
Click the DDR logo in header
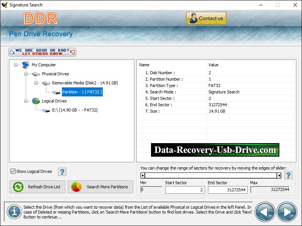point(41,18)
